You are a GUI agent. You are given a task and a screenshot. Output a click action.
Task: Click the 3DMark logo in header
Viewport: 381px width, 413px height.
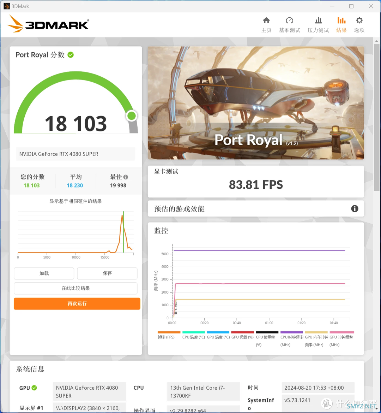(x=48, y=24)
